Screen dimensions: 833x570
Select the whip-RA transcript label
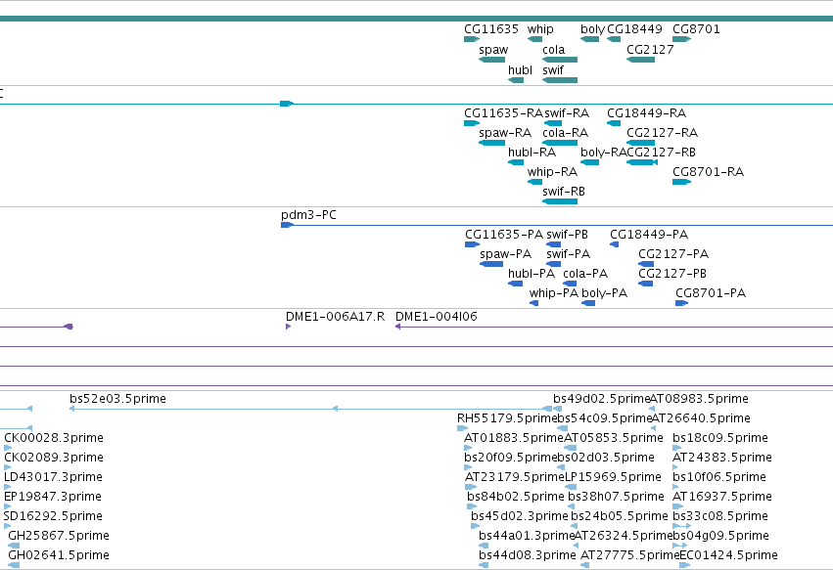(x=552, y=172)
